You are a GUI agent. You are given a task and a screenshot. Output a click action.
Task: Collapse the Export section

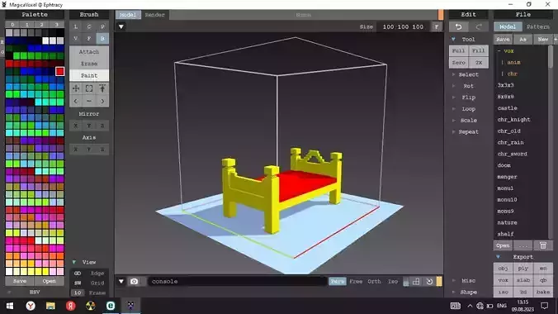click(498, 257)
